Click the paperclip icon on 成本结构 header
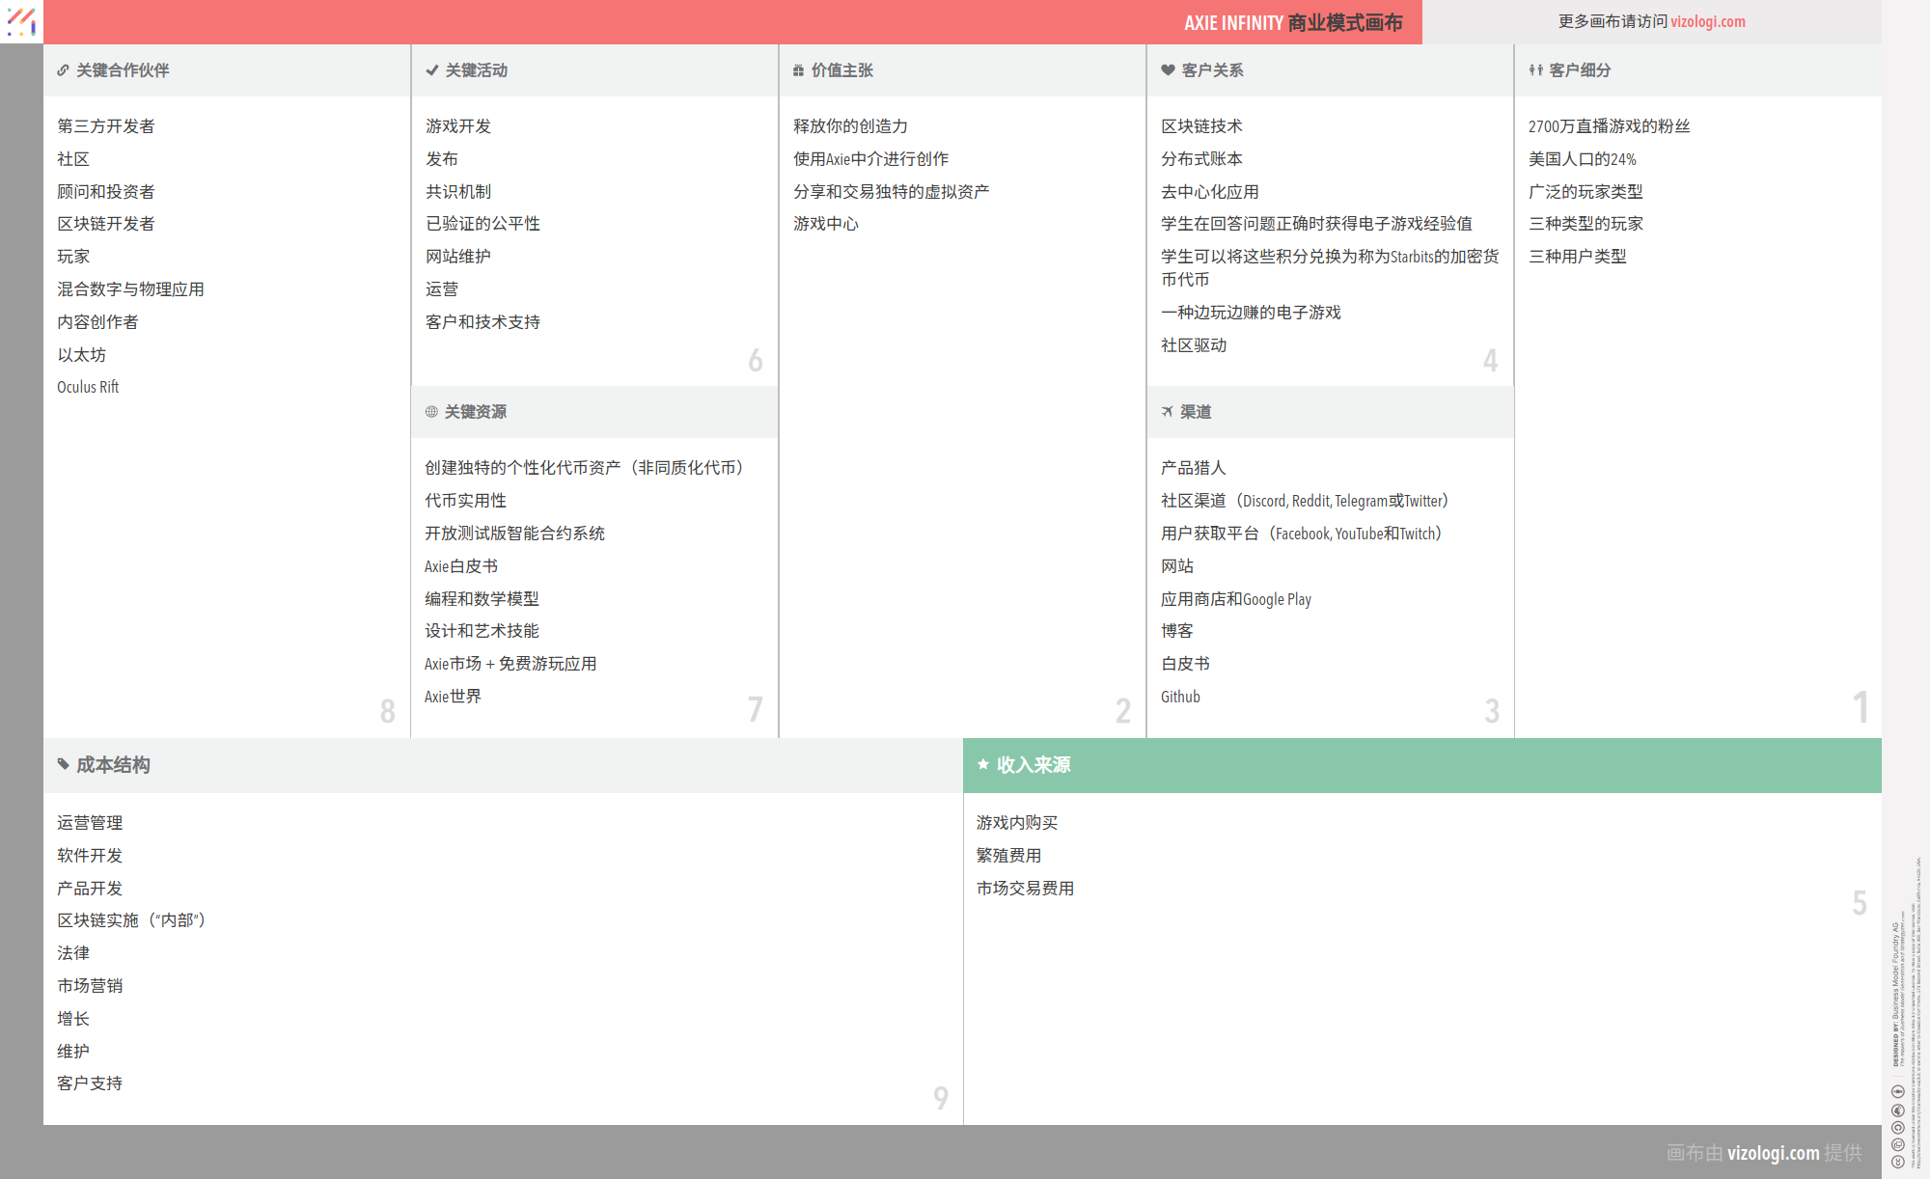Viewport: 1930px width, 1179px height. click(x=63, y=764)
